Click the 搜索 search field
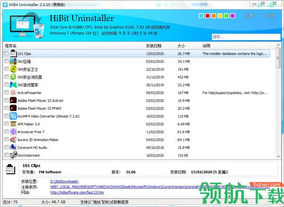The width and height of the screenshot is (284, 207). (246, 37)
